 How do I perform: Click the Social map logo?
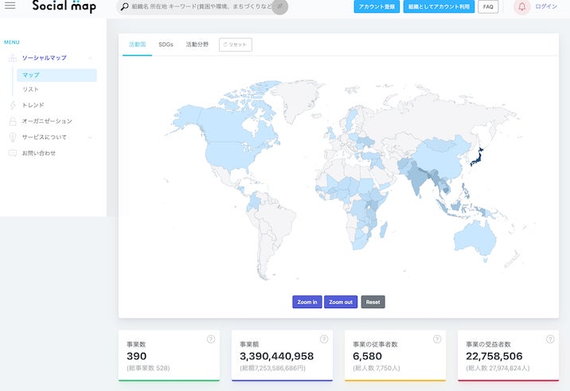tap(64, 6)
